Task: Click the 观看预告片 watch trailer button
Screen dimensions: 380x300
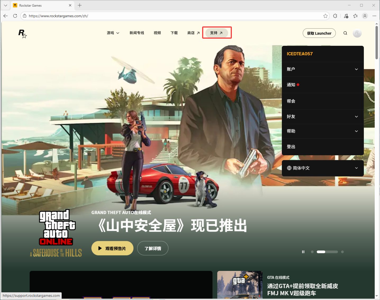Action: tap(112, 248)
